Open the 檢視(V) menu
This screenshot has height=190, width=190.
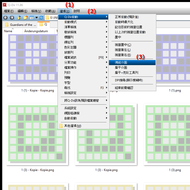point(36,11)
